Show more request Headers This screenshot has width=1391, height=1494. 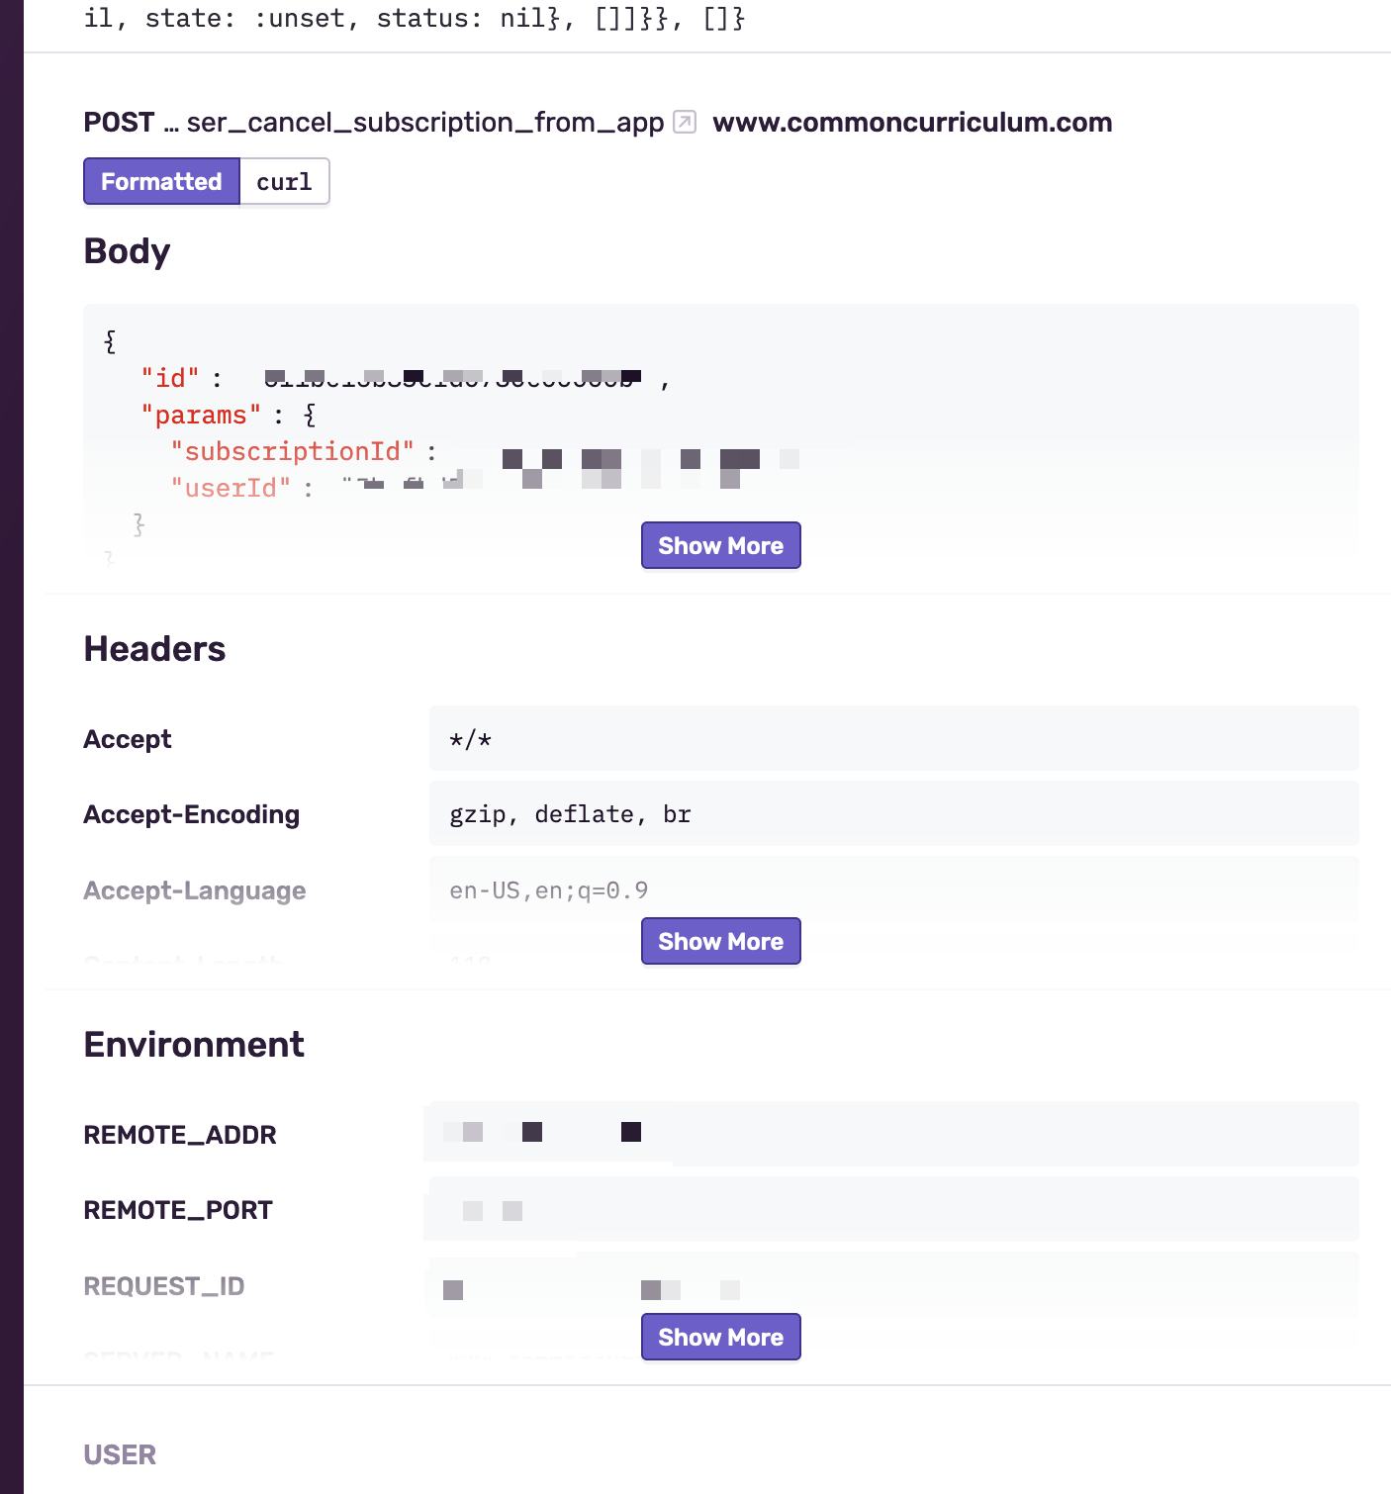[720, 941]
